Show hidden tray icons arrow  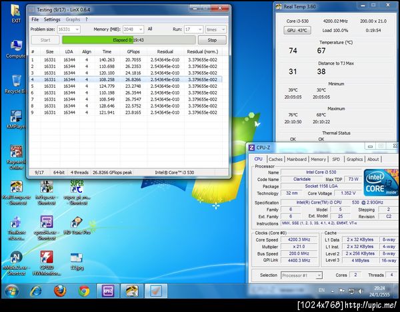[x=332, y=291]
